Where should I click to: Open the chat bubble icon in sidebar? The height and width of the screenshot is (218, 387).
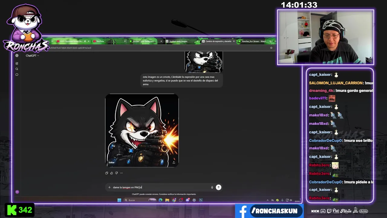click(17, 74)
